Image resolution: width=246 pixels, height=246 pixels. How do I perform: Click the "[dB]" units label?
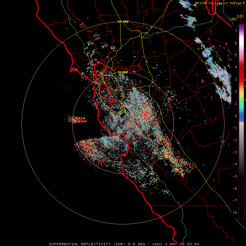pyautogui.click(x=233, y=19)
